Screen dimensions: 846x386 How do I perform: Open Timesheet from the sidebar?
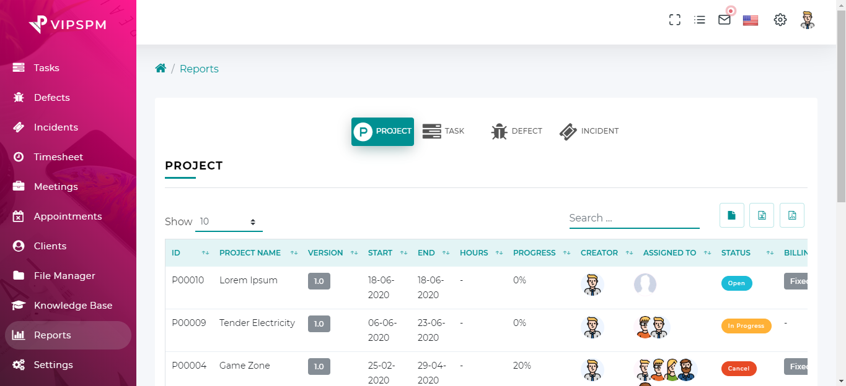point(58,157)
